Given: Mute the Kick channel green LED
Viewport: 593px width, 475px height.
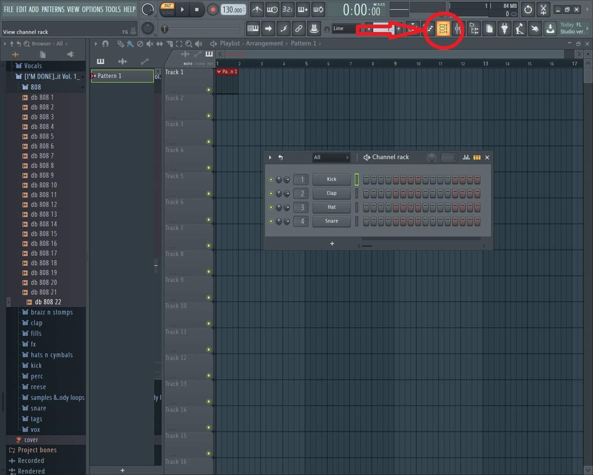Looking at the screenshot, I should tap(271, 180).
